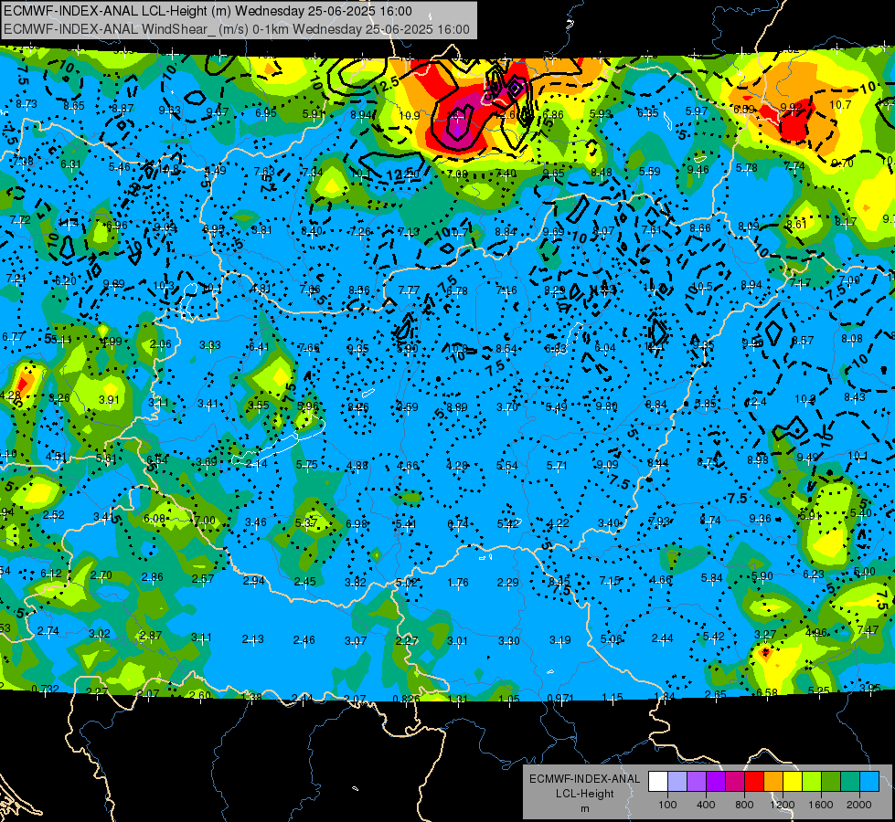Click the '1200' legend scale label
Image resolution: width=895 pixels, height=822 pixels.
pyautogui.click(x=782, y=805)
